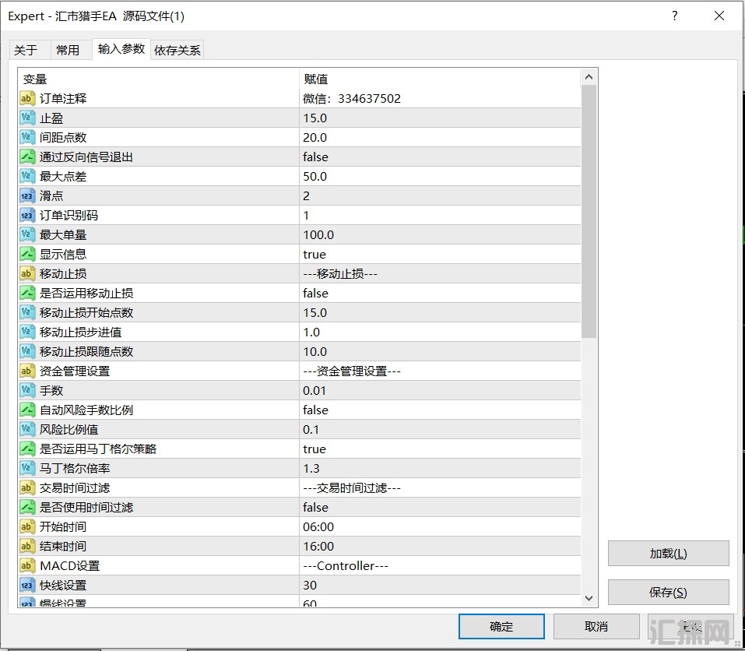Click the string icon beside 资金管理设置
Screen dimensions: 745x651
click(x=27, y=371)
